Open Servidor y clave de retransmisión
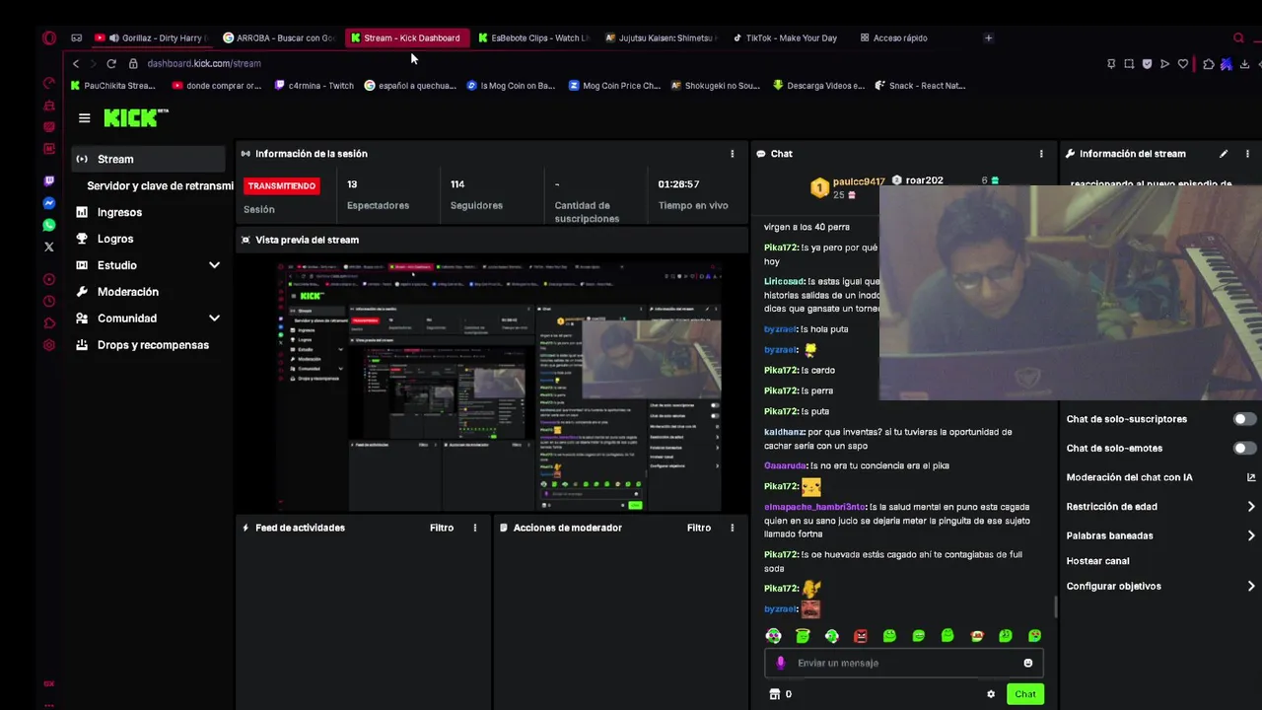Viewport: 1262px width, 710px height. (x=160, y=185)
